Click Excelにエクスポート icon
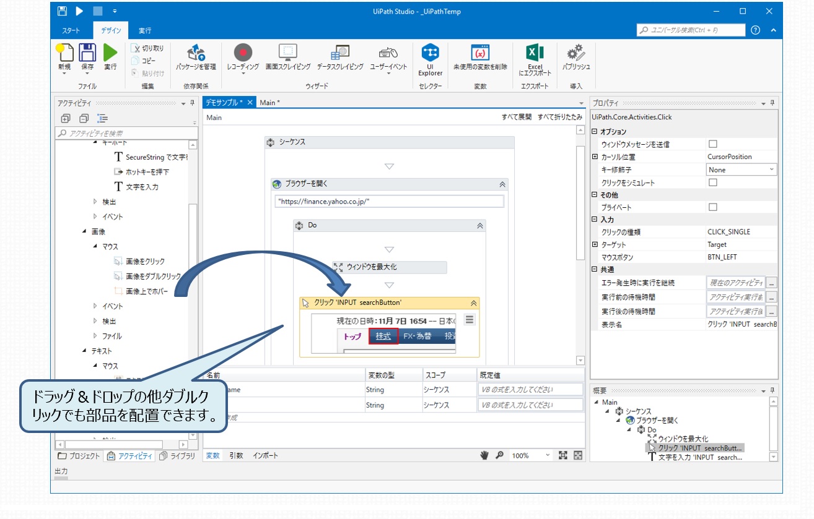The height and width of the screenshot is (519, 814). [x=535, y=53]
